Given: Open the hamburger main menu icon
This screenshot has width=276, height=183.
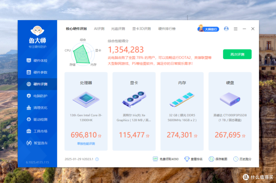Looking at the screenshot, I should click(x=236, y=29).
